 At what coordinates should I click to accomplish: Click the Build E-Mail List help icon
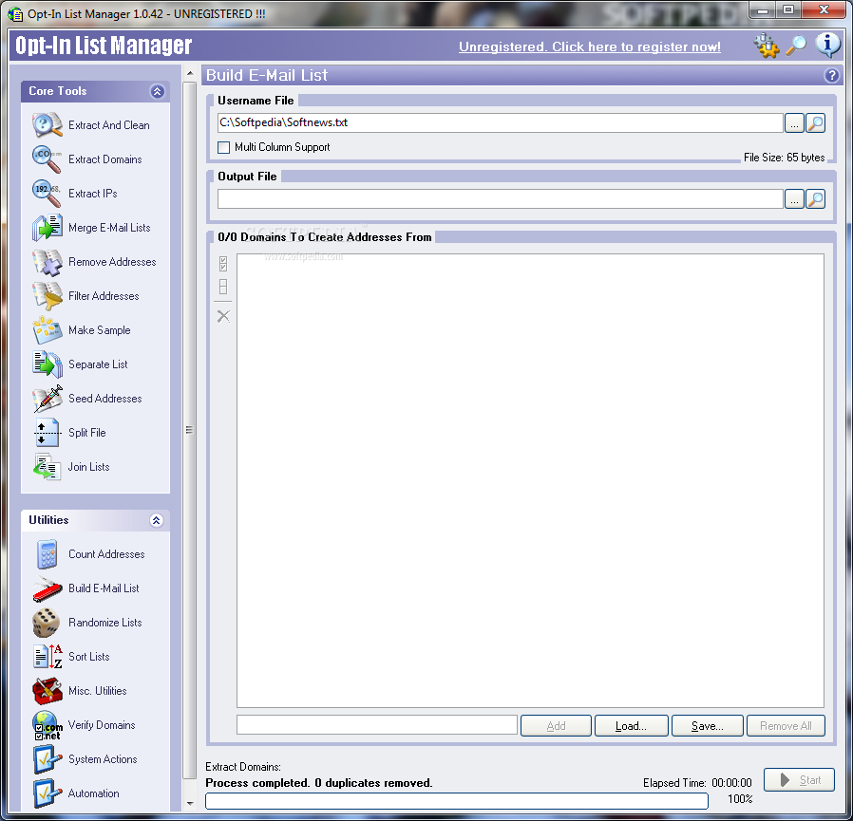click(831, 76)
